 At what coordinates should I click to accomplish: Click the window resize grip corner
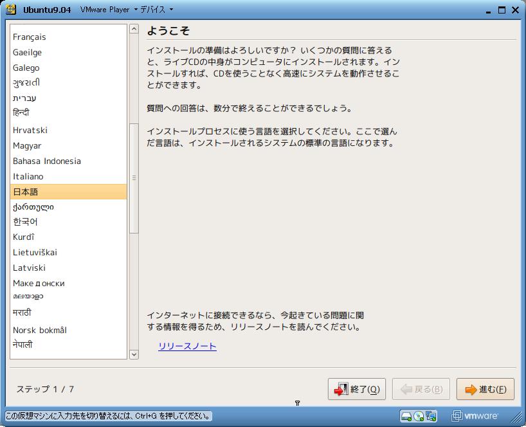[516, 417]
